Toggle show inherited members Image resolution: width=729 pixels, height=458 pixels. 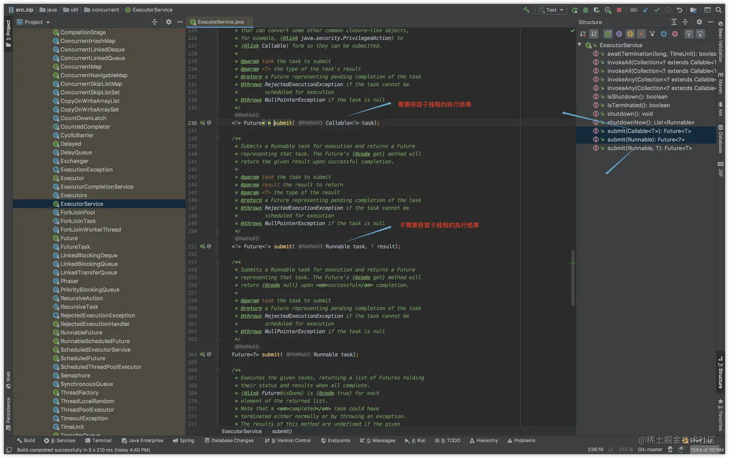608,34
